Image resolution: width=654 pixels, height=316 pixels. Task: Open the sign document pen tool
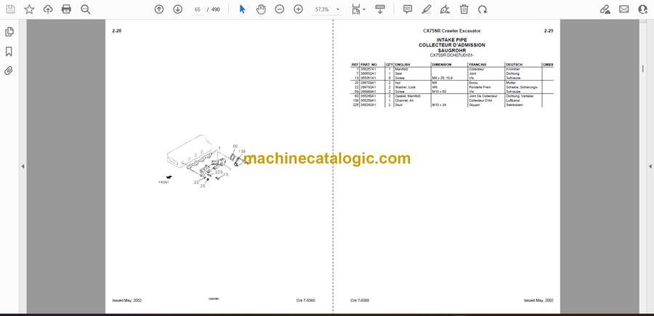[445, 9]
